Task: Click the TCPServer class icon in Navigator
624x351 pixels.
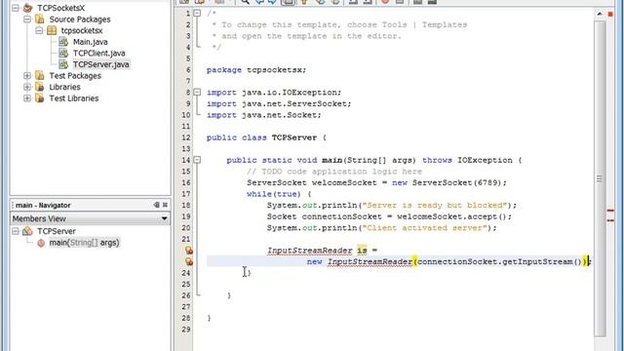Action: [x=27, y=231]
